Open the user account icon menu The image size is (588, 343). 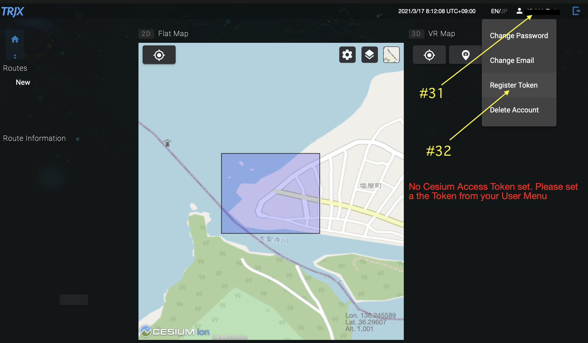pos(519,11)
